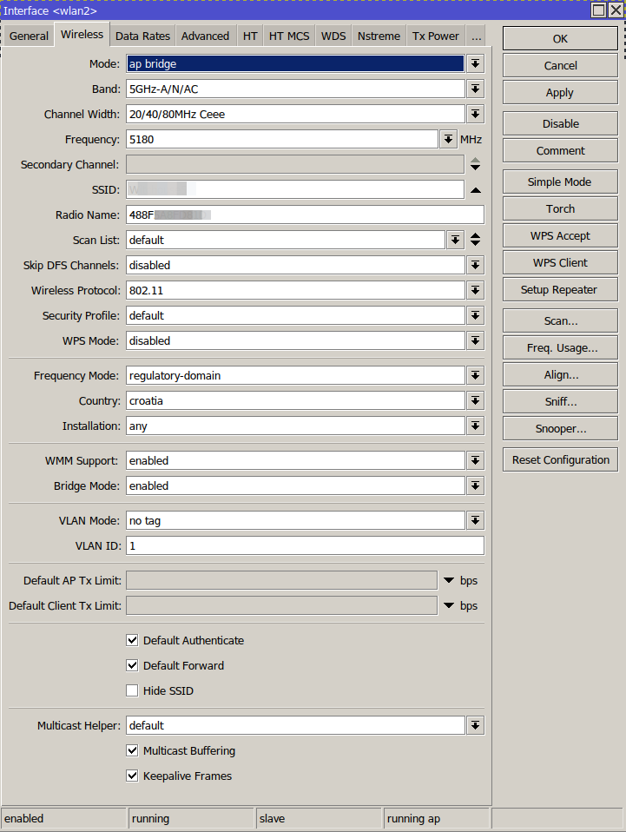Open the Security Profile dropdown

point(475,316)
